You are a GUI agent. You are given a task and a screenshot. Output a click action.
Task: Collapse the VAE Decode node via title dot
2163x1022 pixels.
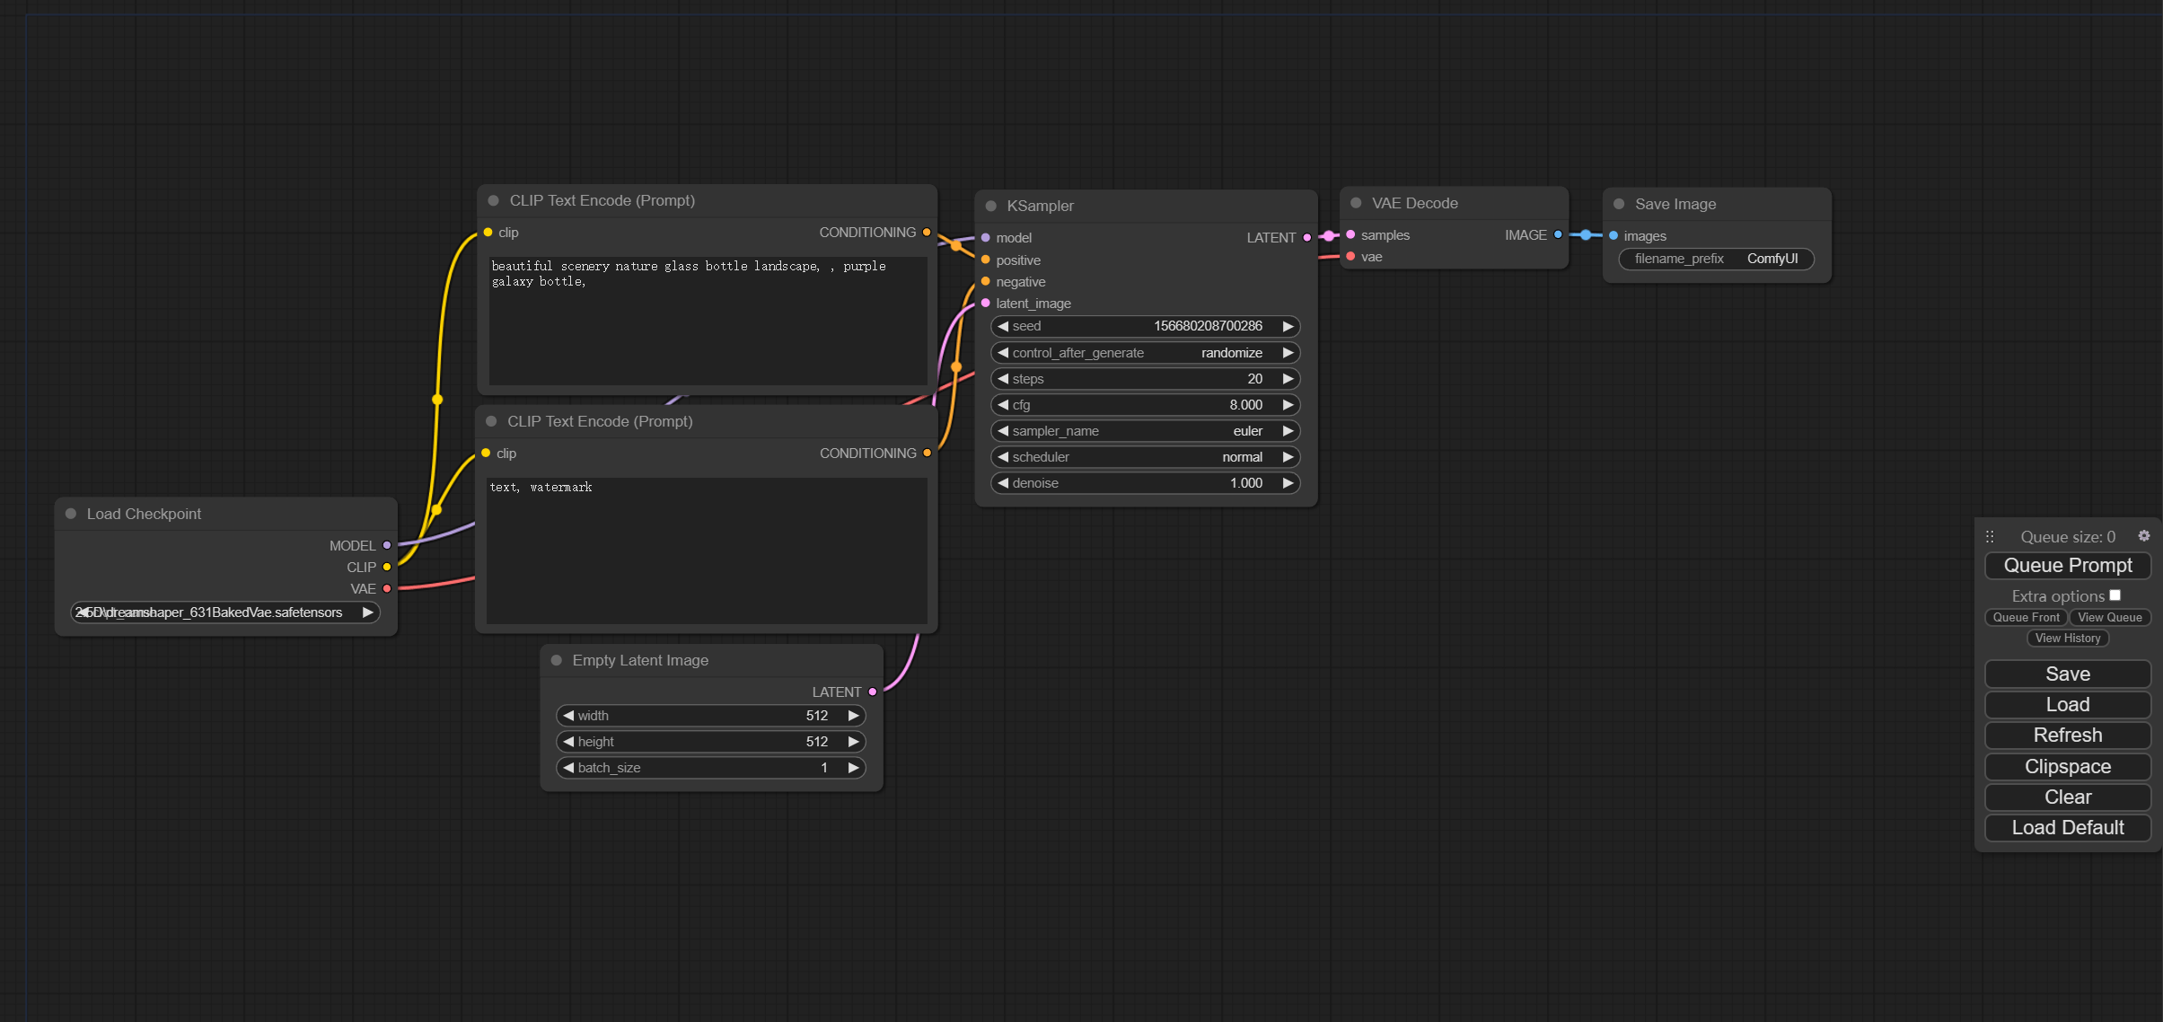click(1356, 203)
